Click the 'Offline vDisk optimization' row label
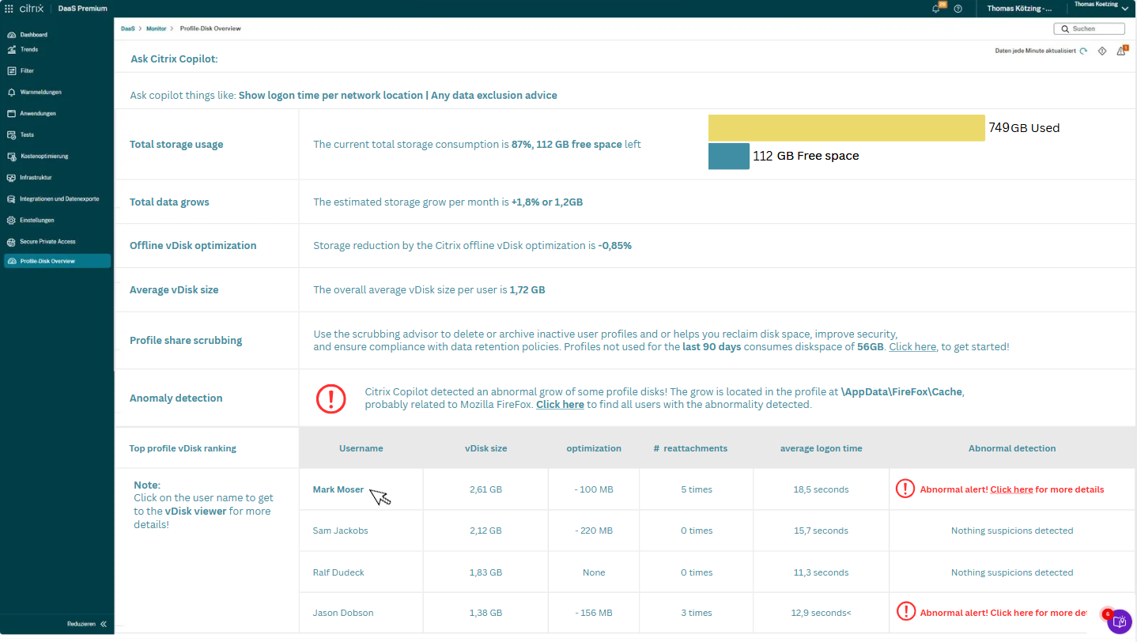The width and height of the screenshot is (1137, 642). pyautogui.click(x=193, y=246)
